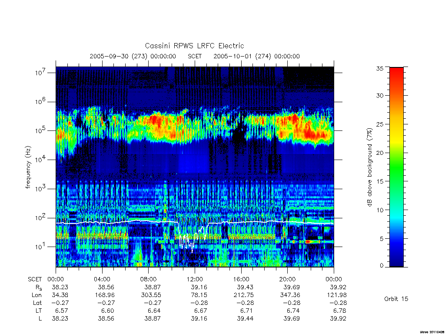The height and width of the screenshot is (334, 445).
Task: Click the '08:00' time tick label
Action: tap(149, 280)
